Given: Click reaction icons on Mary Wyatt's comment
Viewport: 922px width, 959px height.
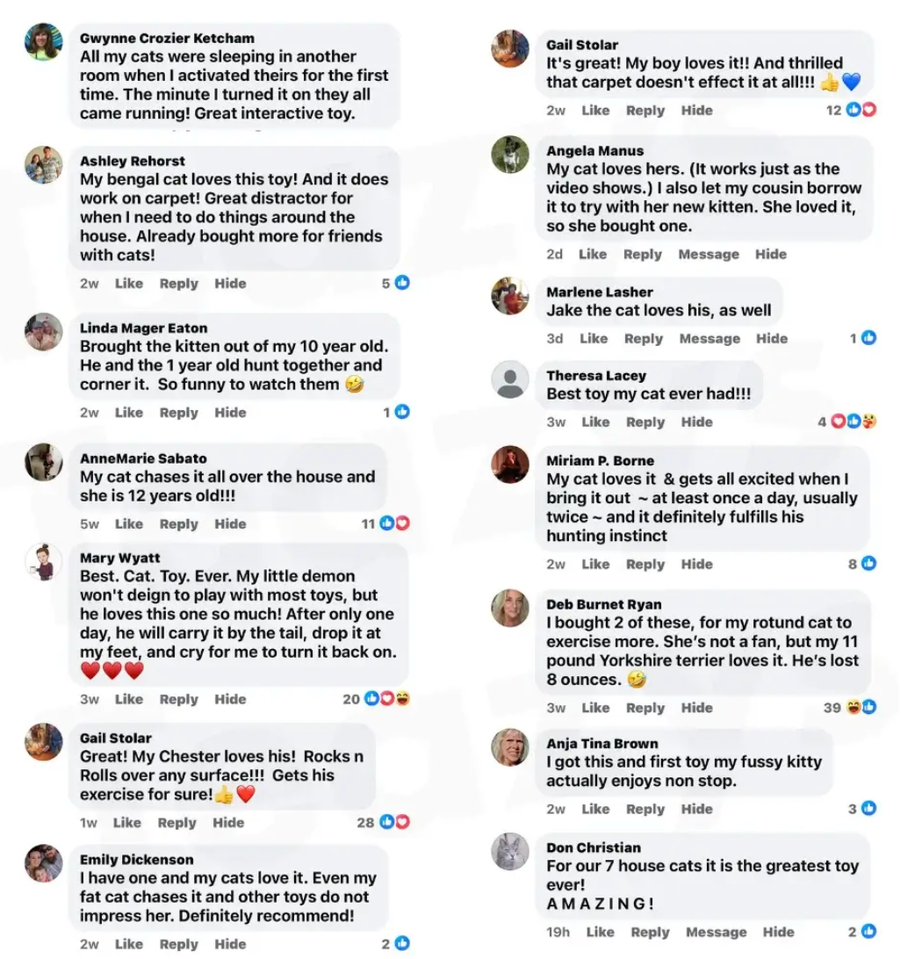Looking at the screenshot, I should [x=387, y=699].
